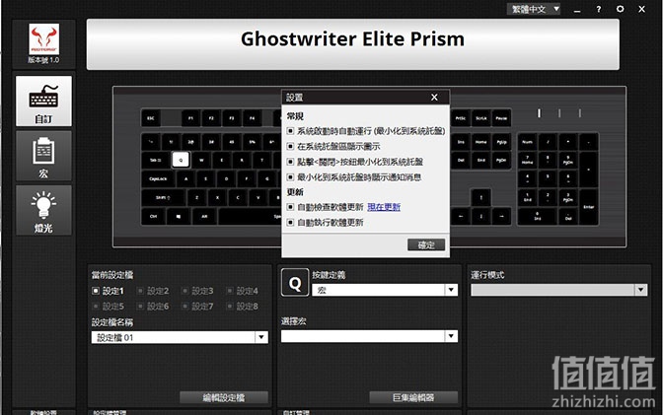Image resolution: width=663 pixels, height=415 pixels.
Task: Click the 宏 value in key definition field
Action: coord(323,291)
